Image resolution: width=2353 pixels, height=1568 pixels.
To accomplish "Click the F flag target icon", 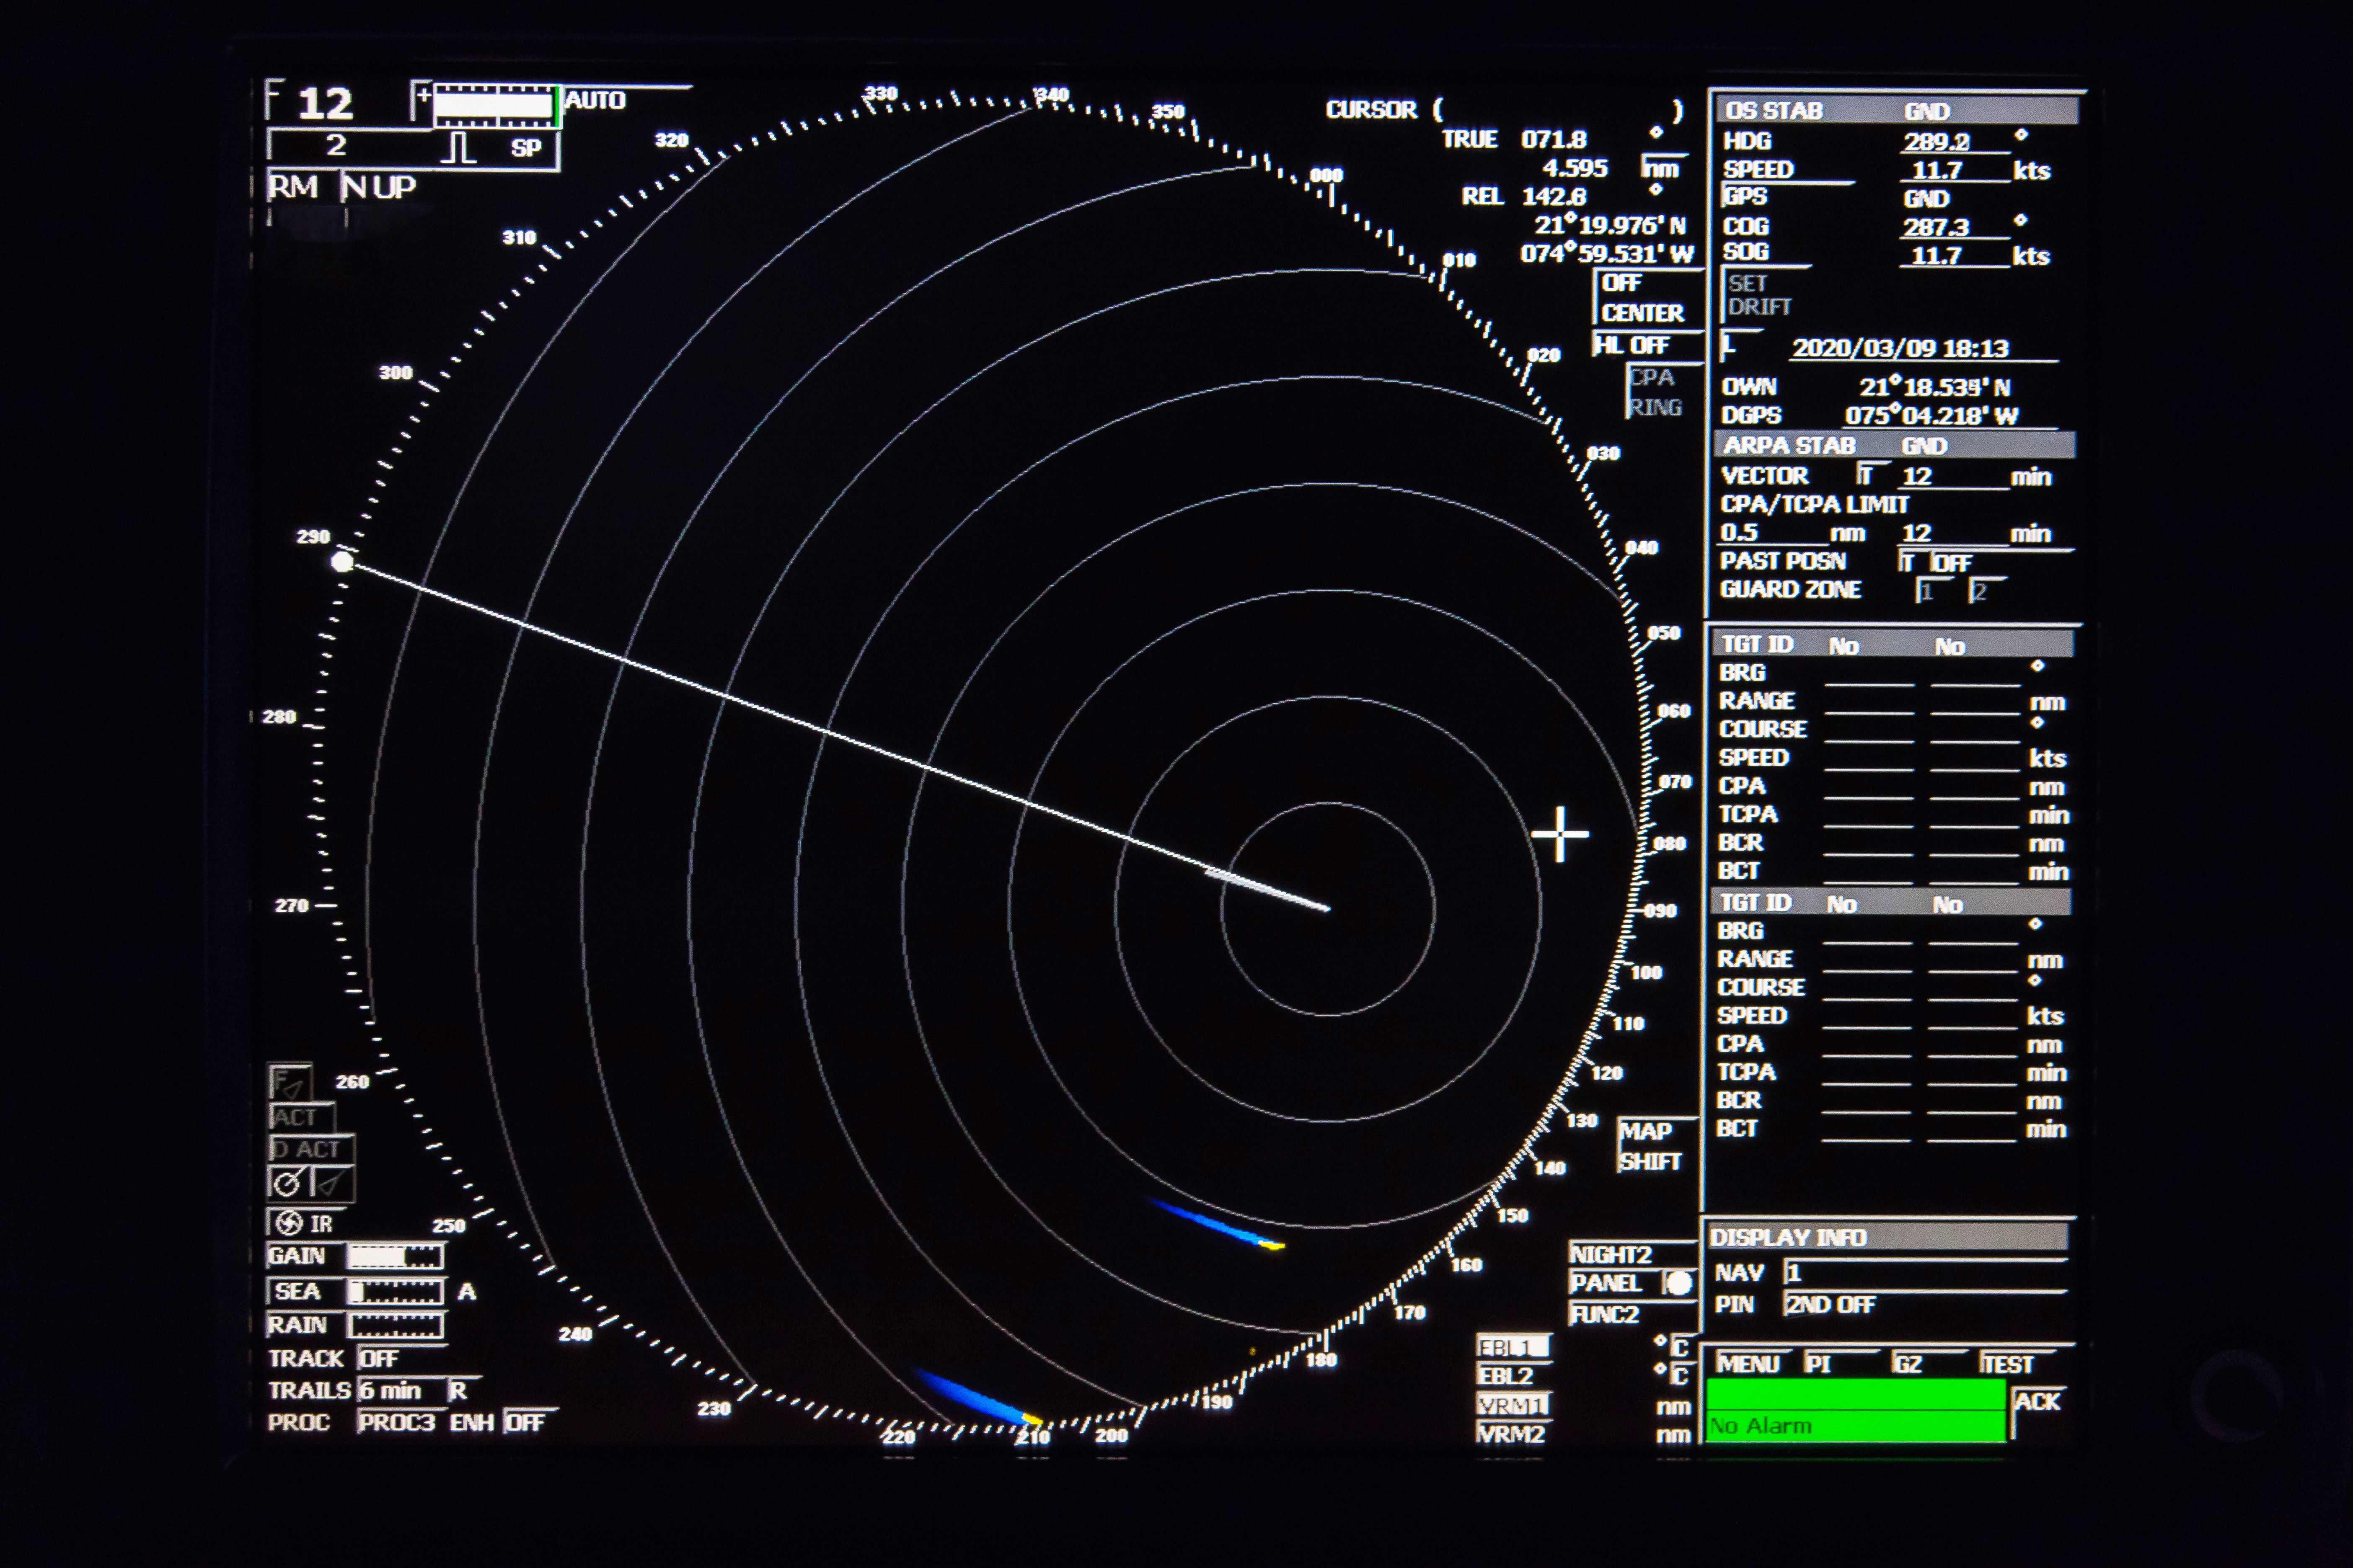I will pyautogui.click(x=290, y=1083).
